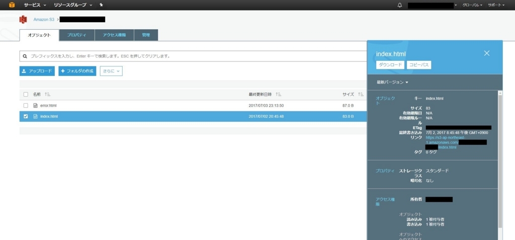This screenshot has height=240, width=515.
Task: Click the ダウンロード button in panel
Action: pyautogui.click(x=390, y=65)
